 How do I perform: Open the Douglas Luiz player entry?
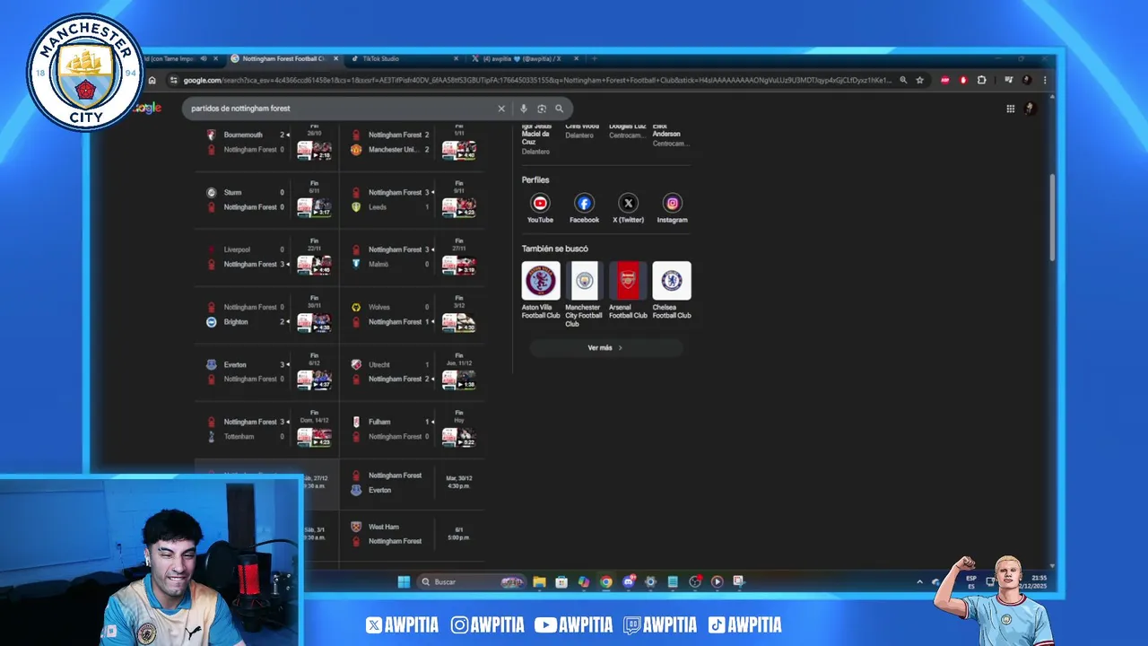coord(627,131)
